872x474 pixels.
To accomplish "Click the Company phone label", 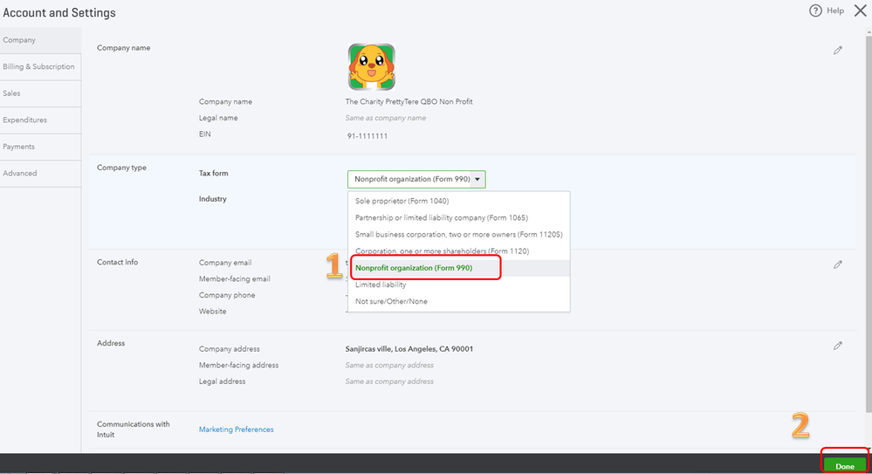I will 227,295.
